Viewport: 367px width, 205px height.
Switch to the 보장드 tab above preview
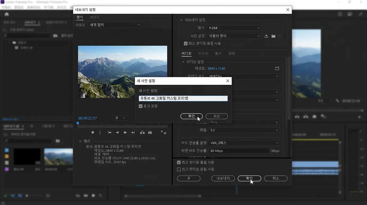tap(95, 17)
